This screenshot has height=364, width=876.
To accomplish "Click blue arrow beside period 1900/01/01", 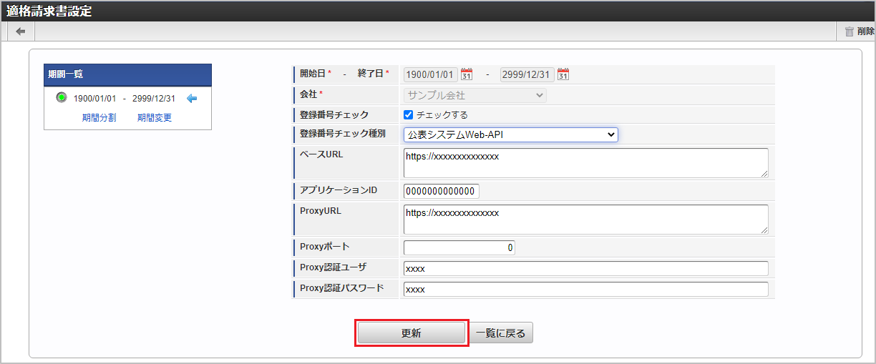I will point(191,99).
